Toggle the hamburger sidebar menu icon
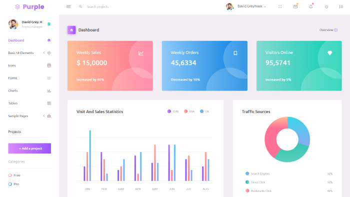Screen dimensions: 350x197 click(x=68, y=6)
